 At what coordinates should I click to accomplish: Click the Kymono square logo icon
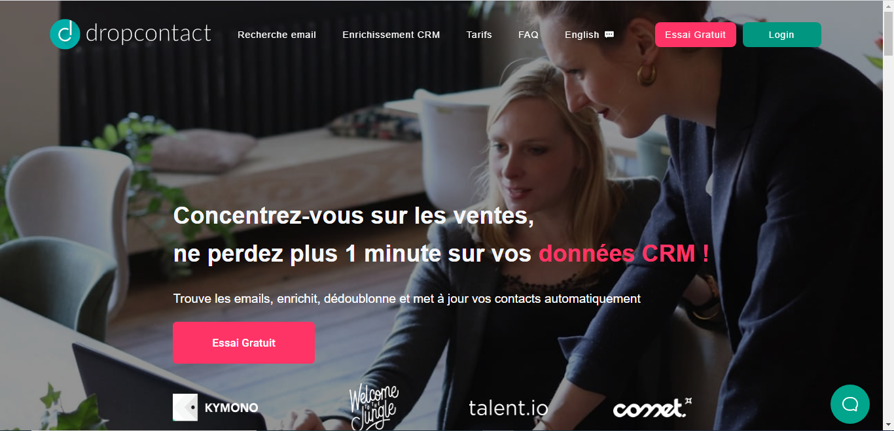click(x=185, y=407)
